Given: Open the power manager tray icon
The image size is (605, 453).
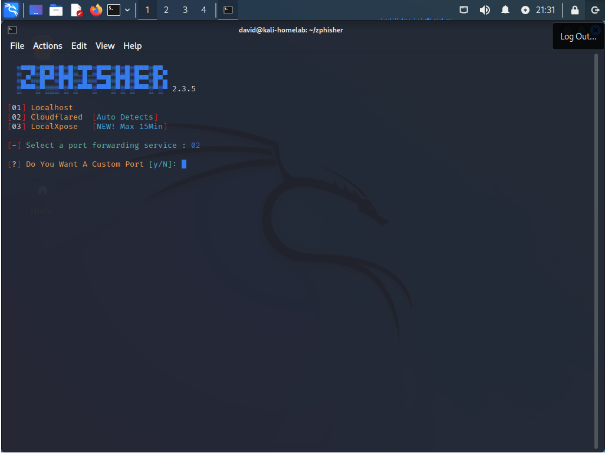Looking at the screenshot, I should click(x=525, y=9).
